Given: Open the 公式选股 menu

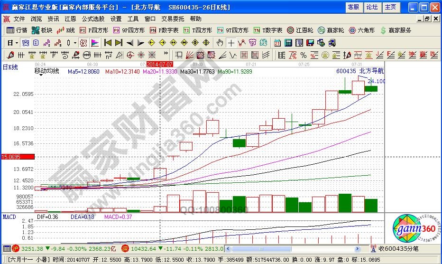Looking at the screenshot, I should (x=93, y=19).
